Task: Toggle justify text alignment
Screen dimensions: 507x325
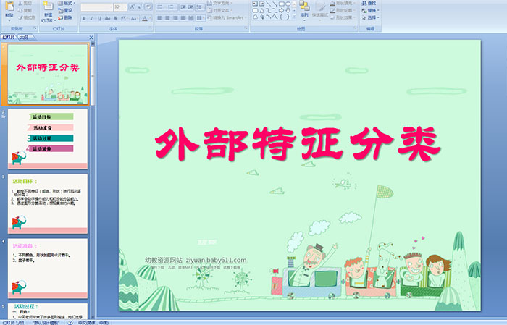Action: [183, 18]
